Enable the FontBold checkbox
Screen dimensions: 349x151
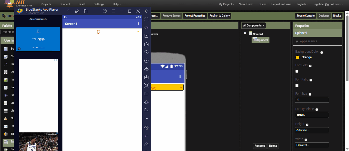[297, 71]
